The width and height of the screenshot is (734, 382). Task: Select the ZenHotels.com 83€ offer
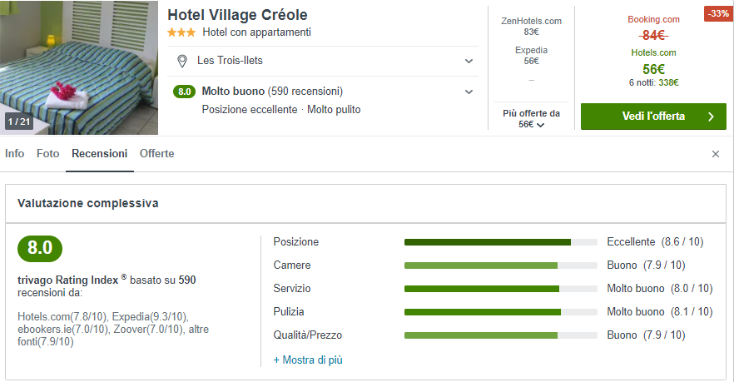click(x=531, y=26)
